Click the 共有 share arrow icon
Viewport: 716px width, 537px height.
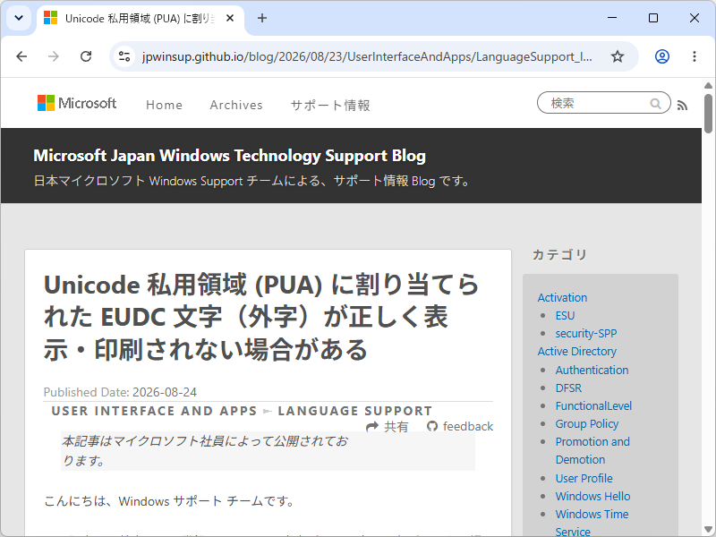(372, 426)
